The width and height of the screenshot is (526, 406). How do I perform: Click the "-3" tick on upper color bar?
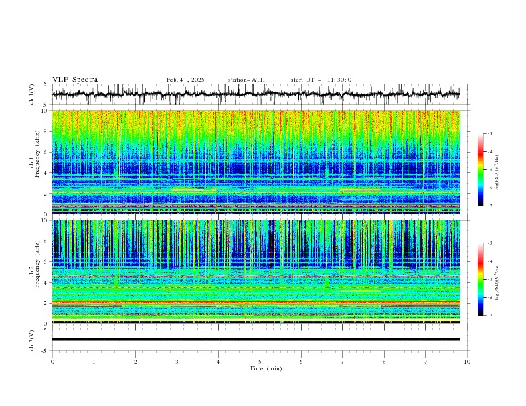point(489,133)
